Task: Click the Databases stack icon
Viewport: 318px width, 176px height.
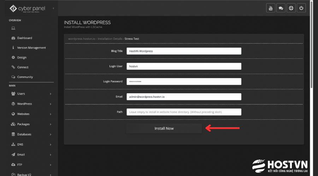Action: coord(13,134)
